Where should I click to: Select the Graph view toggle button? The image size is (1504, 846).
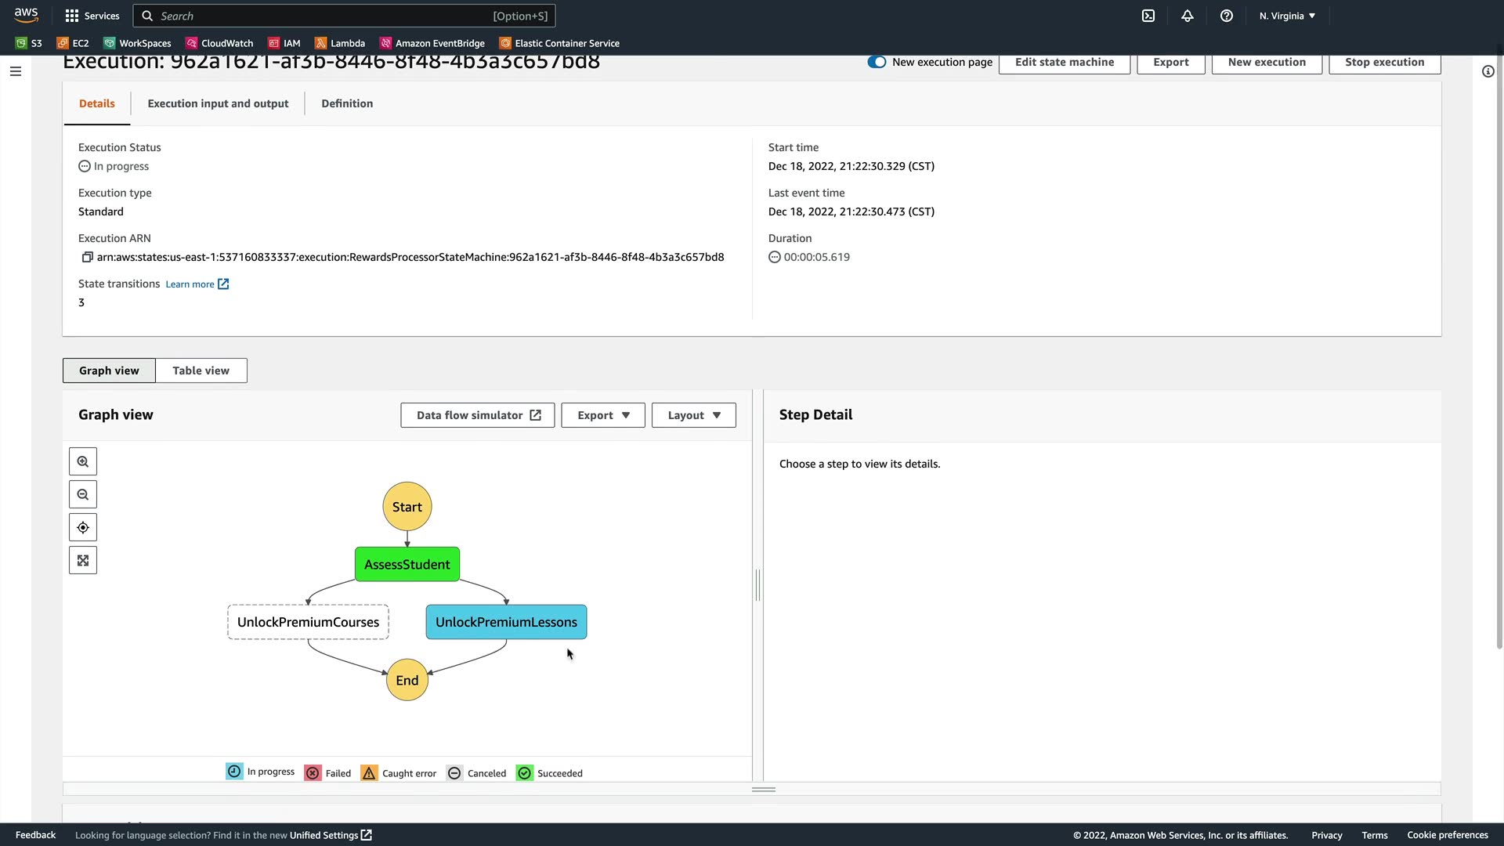pos(109,371)
